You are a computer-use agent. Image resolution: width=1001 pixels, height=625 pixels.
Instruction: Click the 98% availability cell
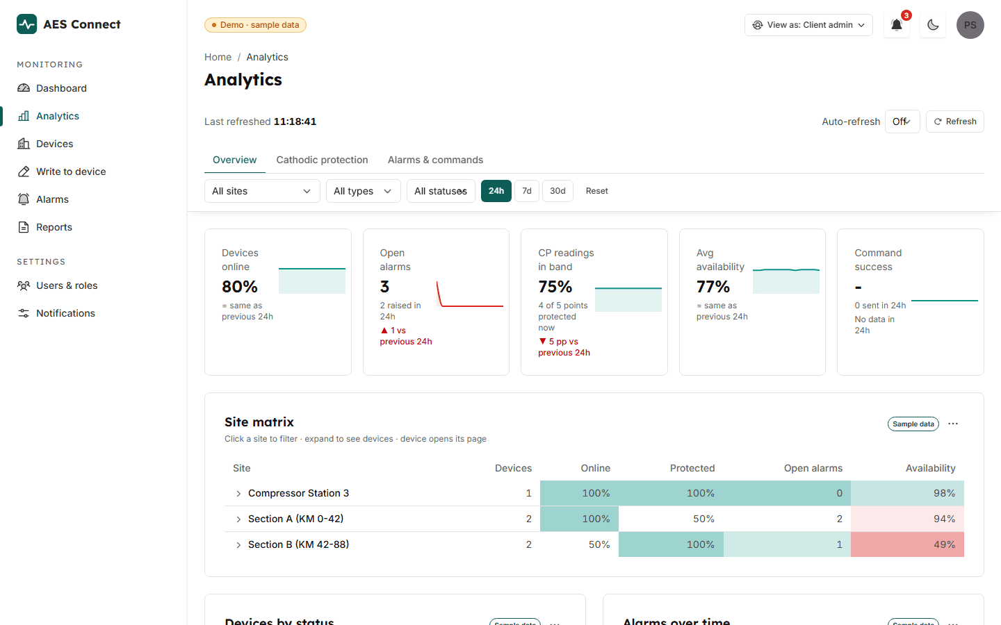point(907,493)
